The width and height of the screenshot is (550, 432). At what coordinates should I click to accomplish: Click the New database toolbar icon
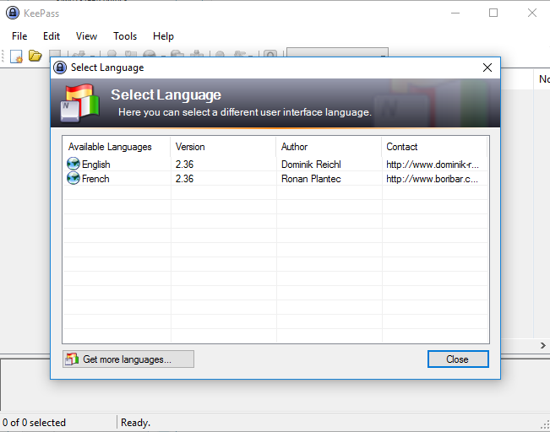click(16, 56)
